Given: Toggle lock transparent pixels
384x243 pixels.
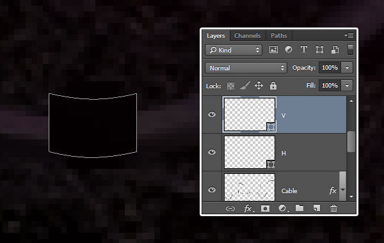Looking at the screenshot, I should pos(230,86).
